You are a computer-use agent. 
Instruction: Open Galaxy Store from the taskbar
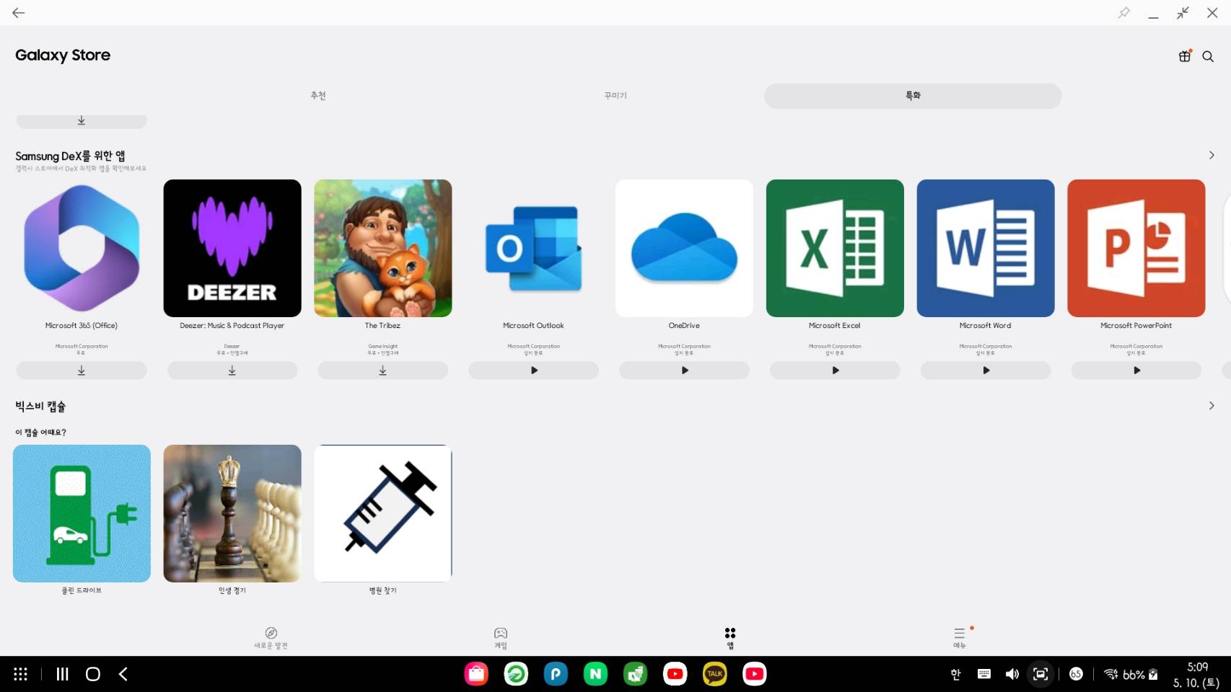point(476,674)
